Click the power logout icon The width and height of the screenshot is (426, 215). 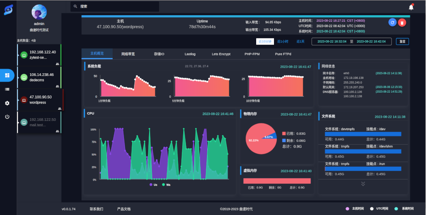7,117
